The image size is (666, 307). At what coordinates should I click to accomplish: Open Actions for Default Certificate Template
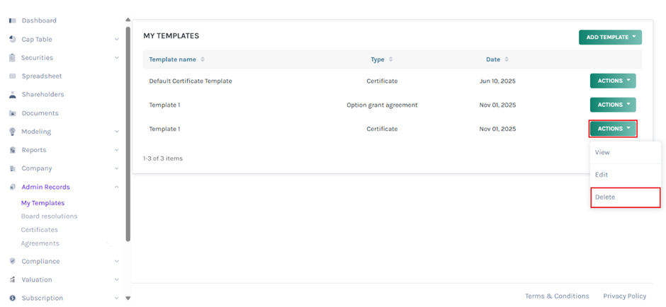pyautogui.click(x=613, y=81)
